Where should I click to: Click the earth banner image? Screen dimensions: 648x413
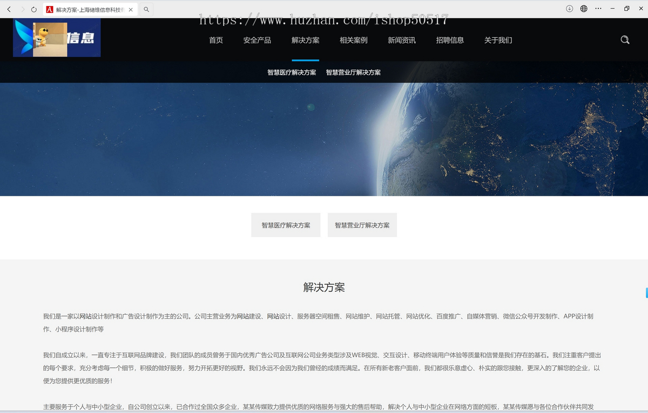pyautogui.click(x=324, y=139)
